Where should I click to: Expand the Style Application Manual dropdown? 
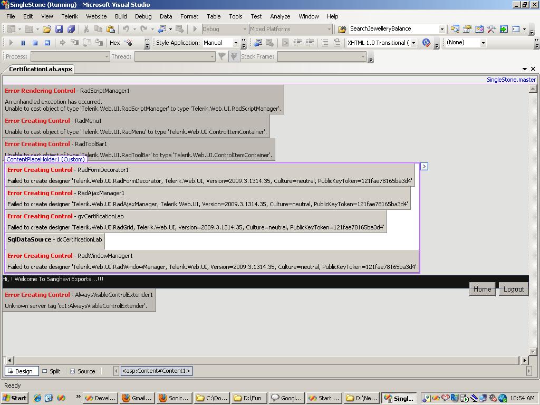pos(236,43)
